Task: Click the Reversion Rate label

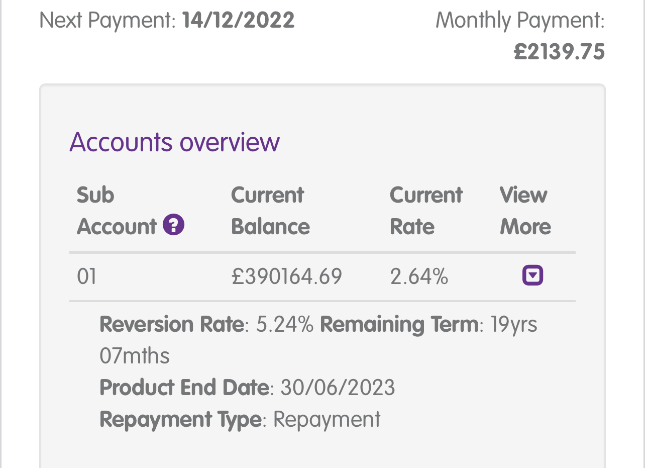Action: (172, 324)
